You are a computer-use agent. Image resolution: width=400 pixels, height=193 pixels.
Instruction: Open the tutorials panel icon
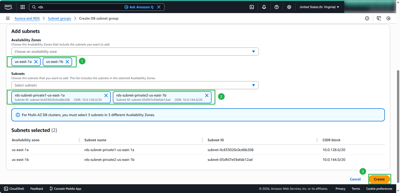(379, 18)
